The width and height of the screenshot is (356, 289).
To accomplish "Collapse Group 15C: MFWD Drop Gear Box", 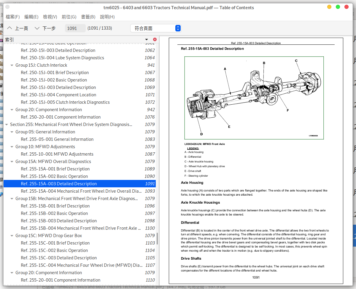I will tap(12, 236).
